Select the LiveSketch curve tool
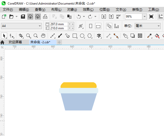The image size is (164, 136). tap(67, 36)
